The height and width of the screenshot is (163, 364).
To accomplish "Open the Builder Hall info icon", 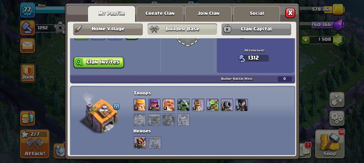I will tap(116, 106).
